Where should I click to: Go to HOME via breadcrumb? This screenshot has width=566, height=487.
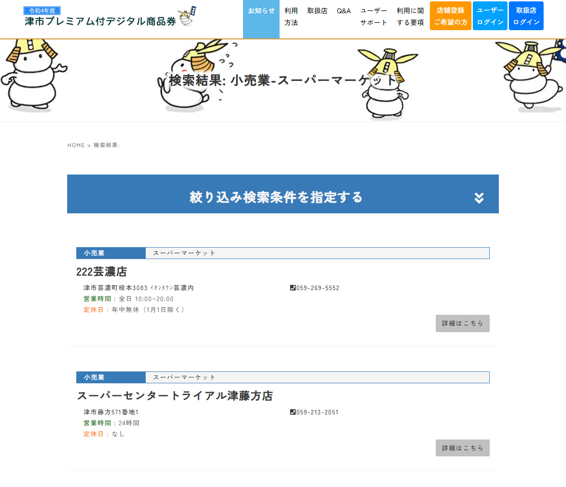76,145
